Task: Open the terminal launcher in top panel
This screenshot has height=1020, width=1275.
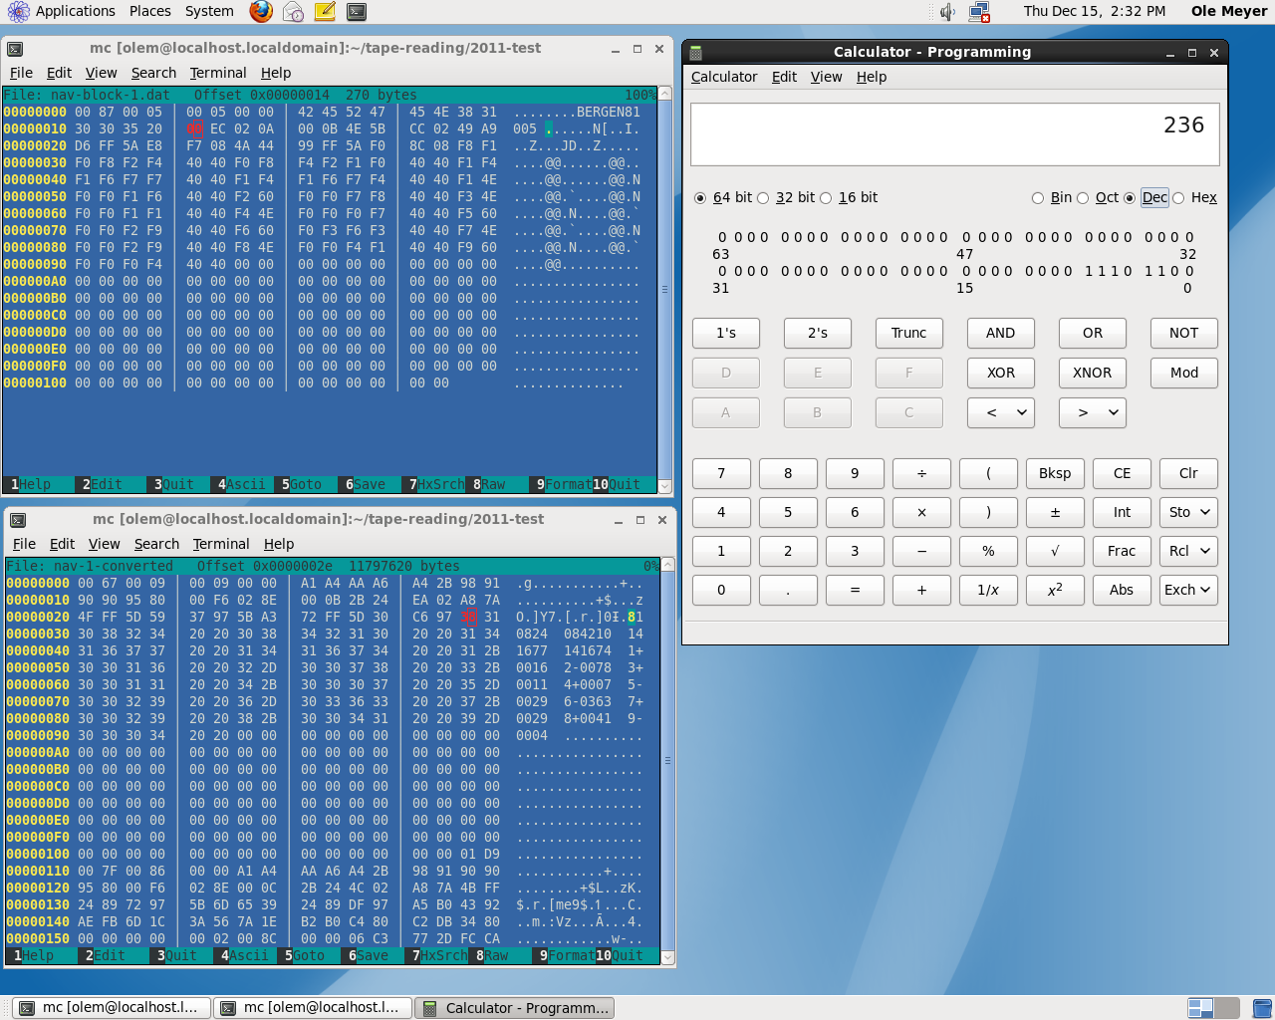Action: point(356,12)
